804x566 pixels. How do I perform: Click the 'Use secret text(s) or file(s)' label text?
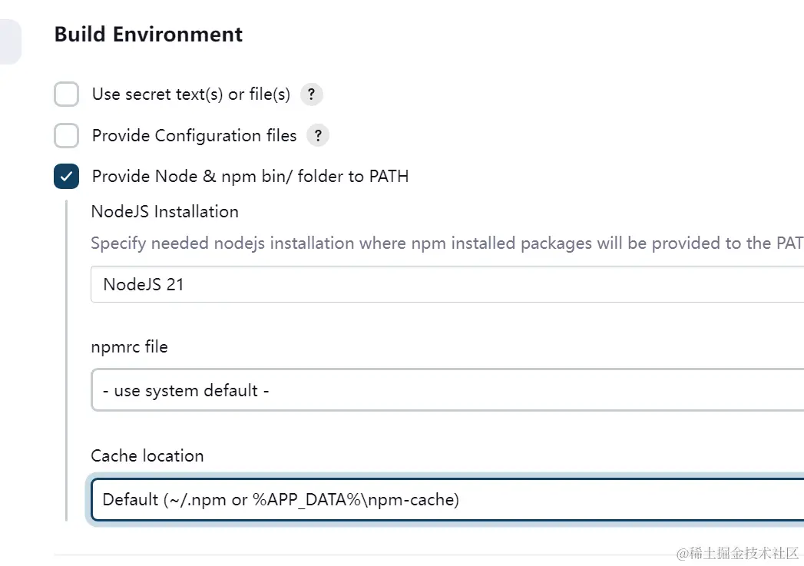coord(191,94)
